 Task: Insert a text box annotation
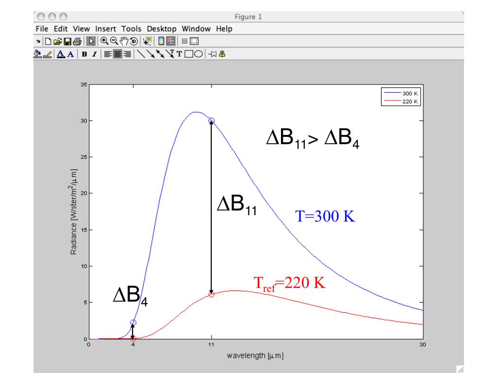pyautogui.click(x=179, y=54)
